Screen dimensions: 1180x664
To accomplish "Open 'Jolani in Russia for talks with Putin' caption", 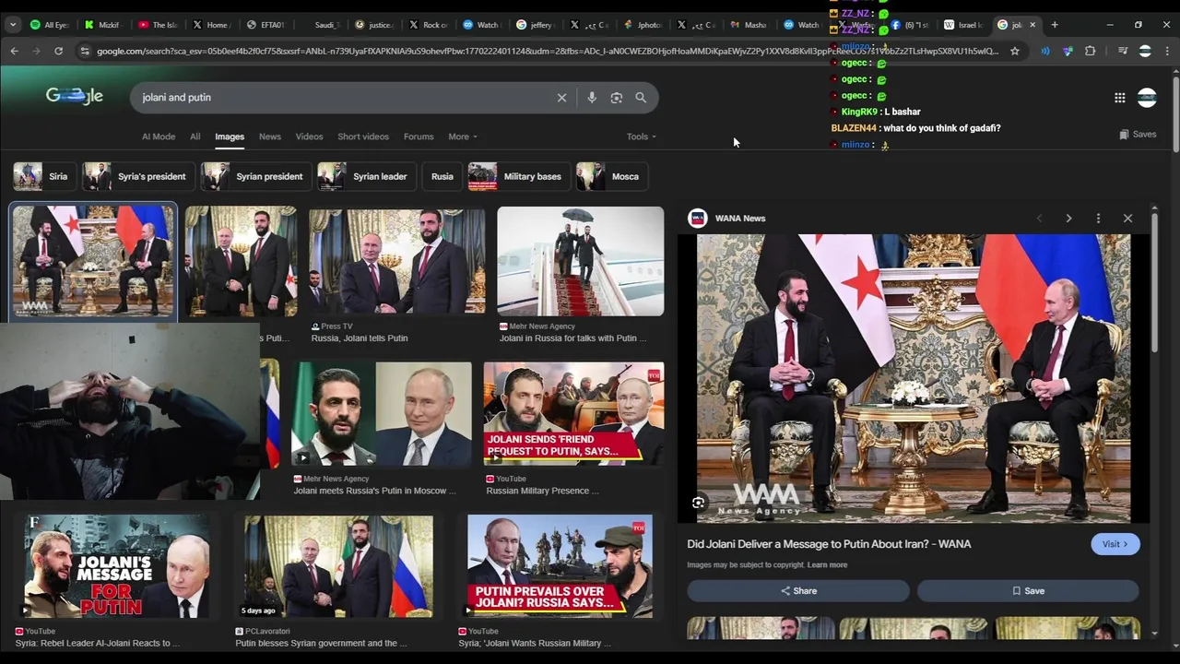I will [x=572, y=338].
